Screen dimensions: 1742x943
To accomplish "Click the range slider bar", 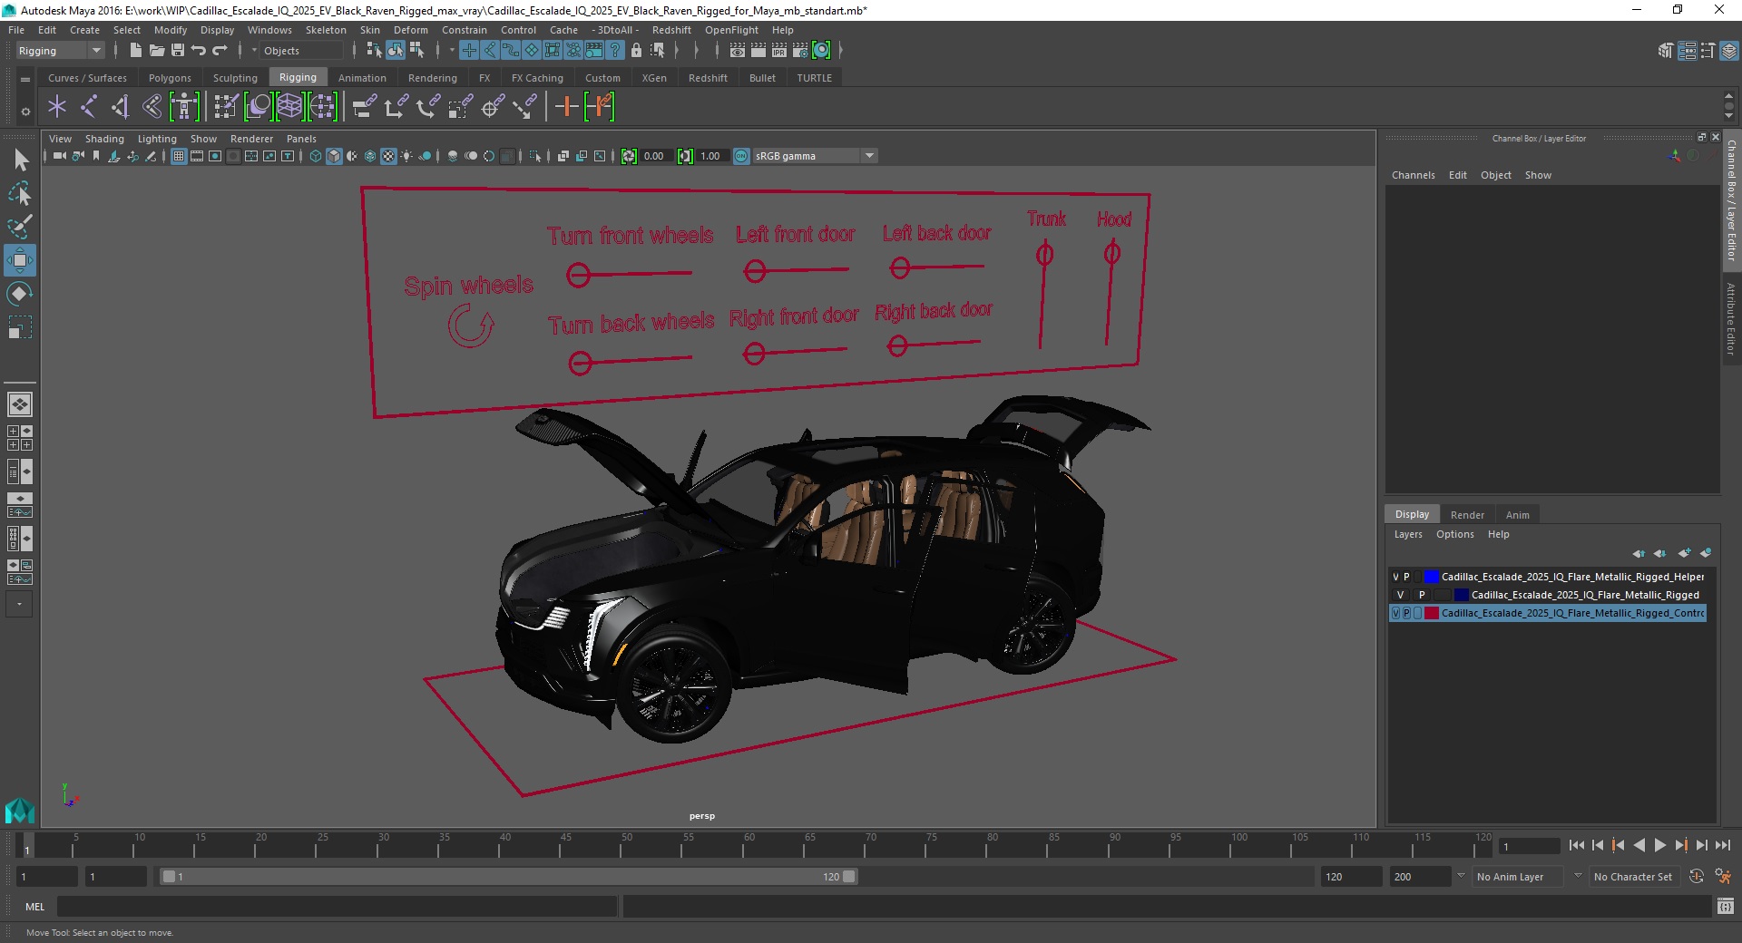I will click(508, 877).
